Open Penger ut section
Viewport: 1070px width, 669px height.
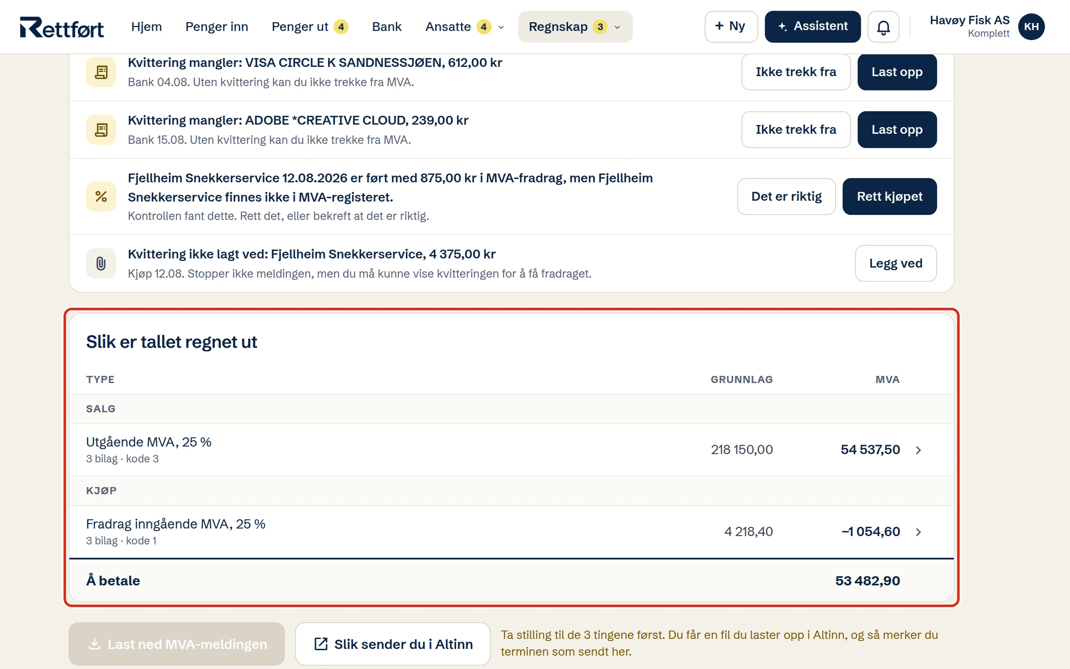point(310,27)
